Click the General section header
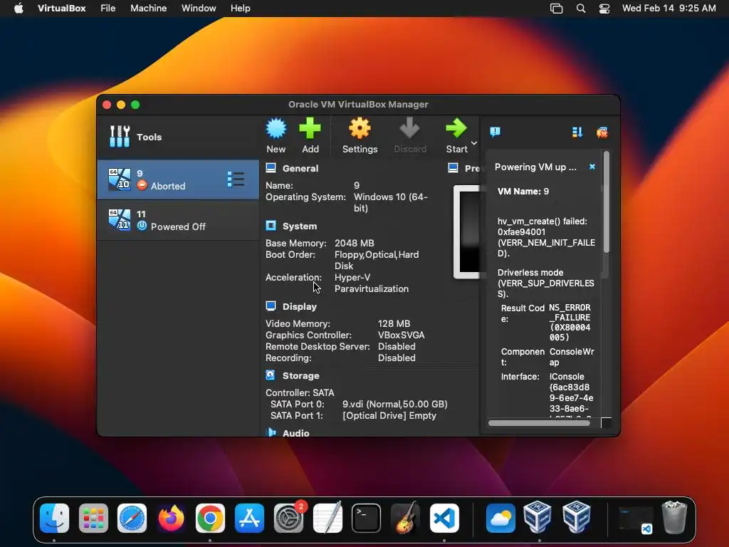This screenshot has height=547, width=729. coord(300,168)
